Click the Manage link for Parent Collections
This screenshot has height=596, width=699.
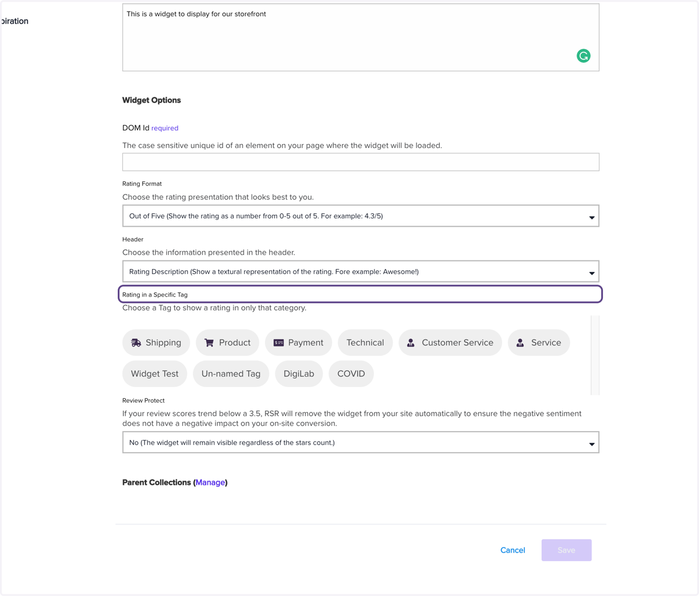tap(210, 482)
